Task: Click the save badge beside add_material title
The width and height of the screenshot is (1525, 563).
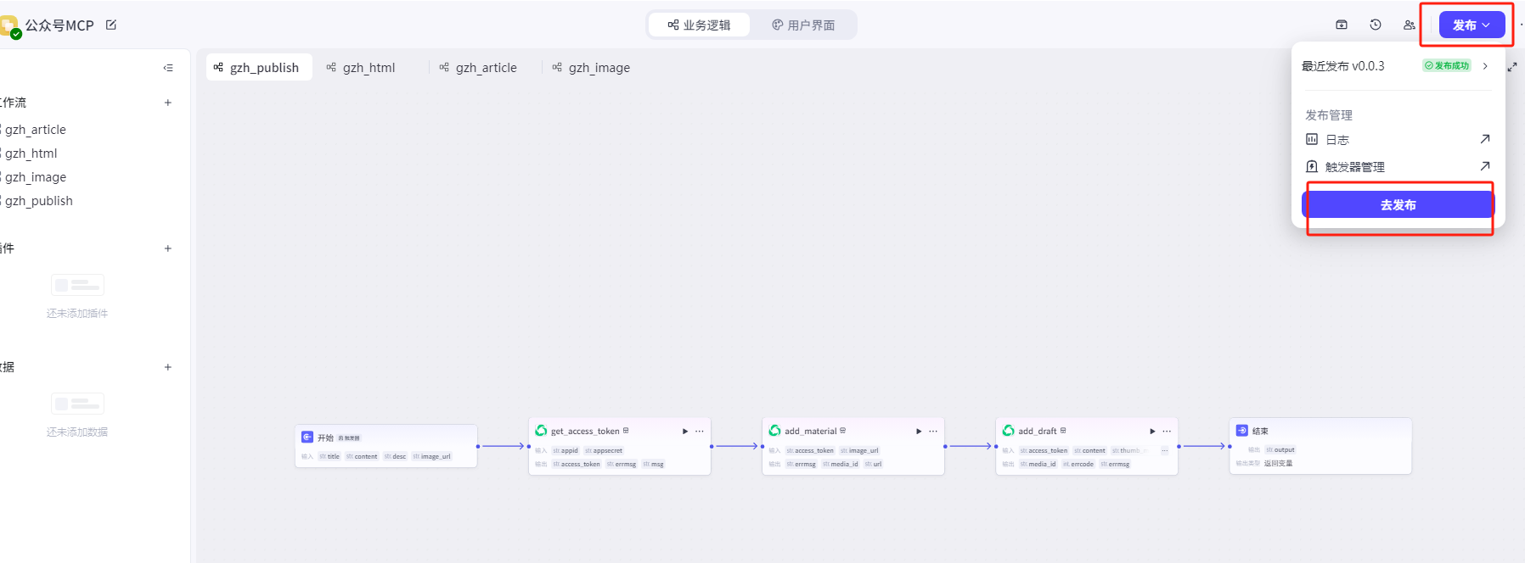Action: point(842,431)
